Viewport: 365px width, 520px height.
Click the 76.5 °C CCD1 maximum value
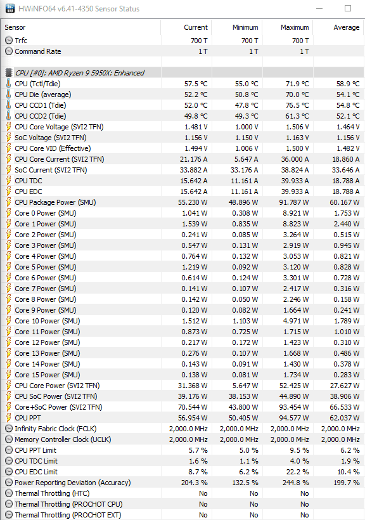point(297,105)
